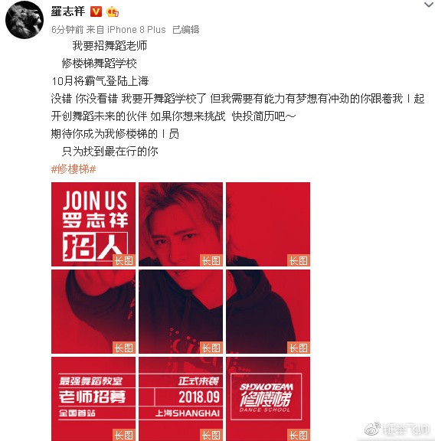Click the Weibo watermark logo

point(372,429)
